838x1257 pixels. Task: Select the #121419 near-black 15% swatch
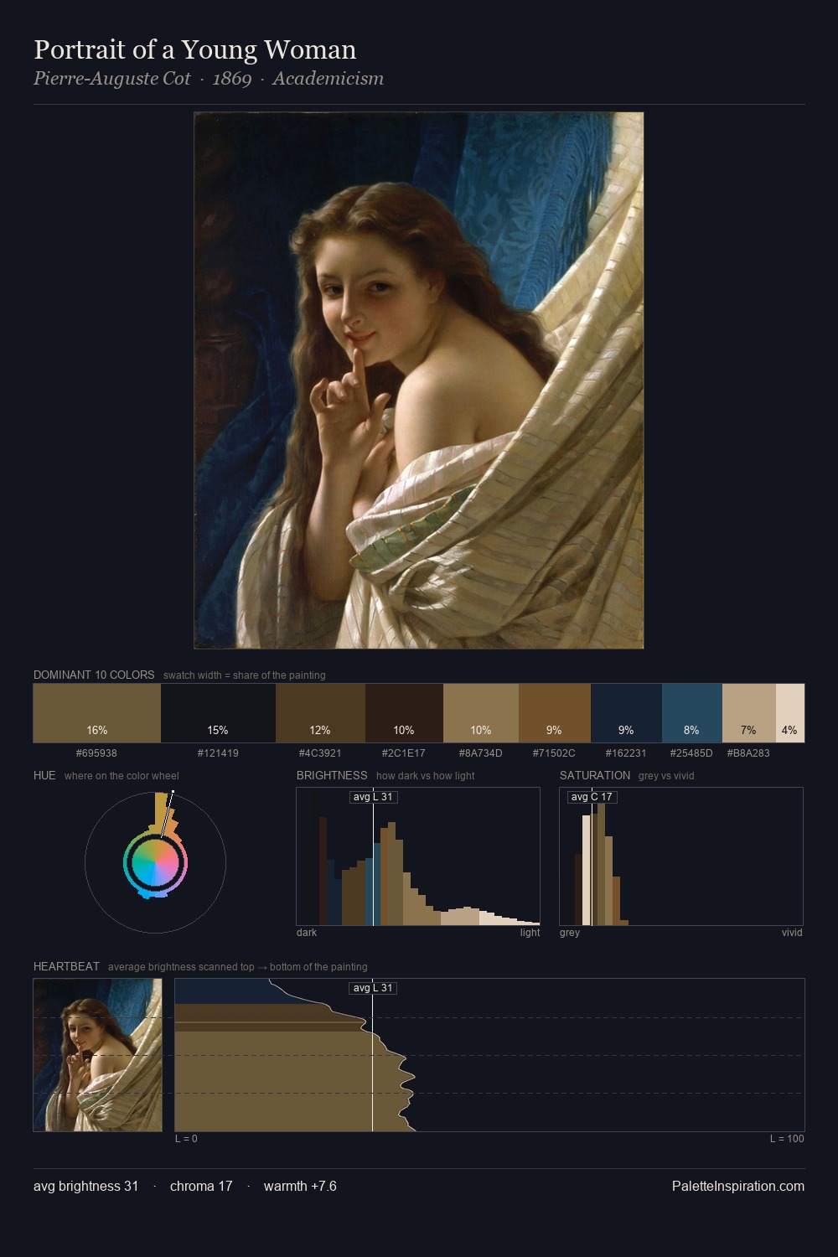[x=218, y=713]
